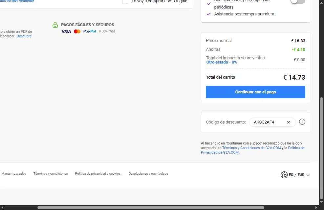Open Otro estado - 0% tax link
The image size is (324, 210).
[x=222, y=62]
